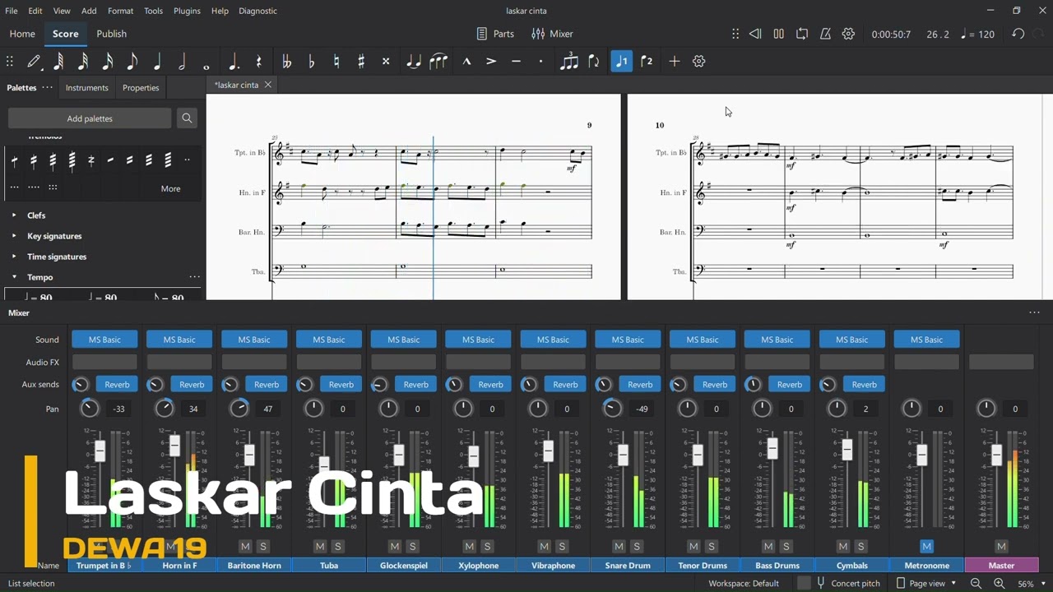This screenshot has height=592, width=1053.
Task: Switch to voice 2
Action: [x=647, y=62]
